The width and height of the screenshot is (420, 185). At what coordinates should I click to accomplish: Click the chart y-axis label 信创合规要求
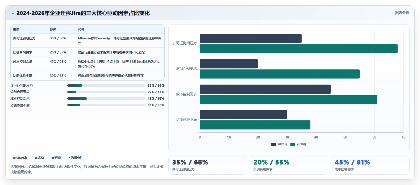click(186, 69)
